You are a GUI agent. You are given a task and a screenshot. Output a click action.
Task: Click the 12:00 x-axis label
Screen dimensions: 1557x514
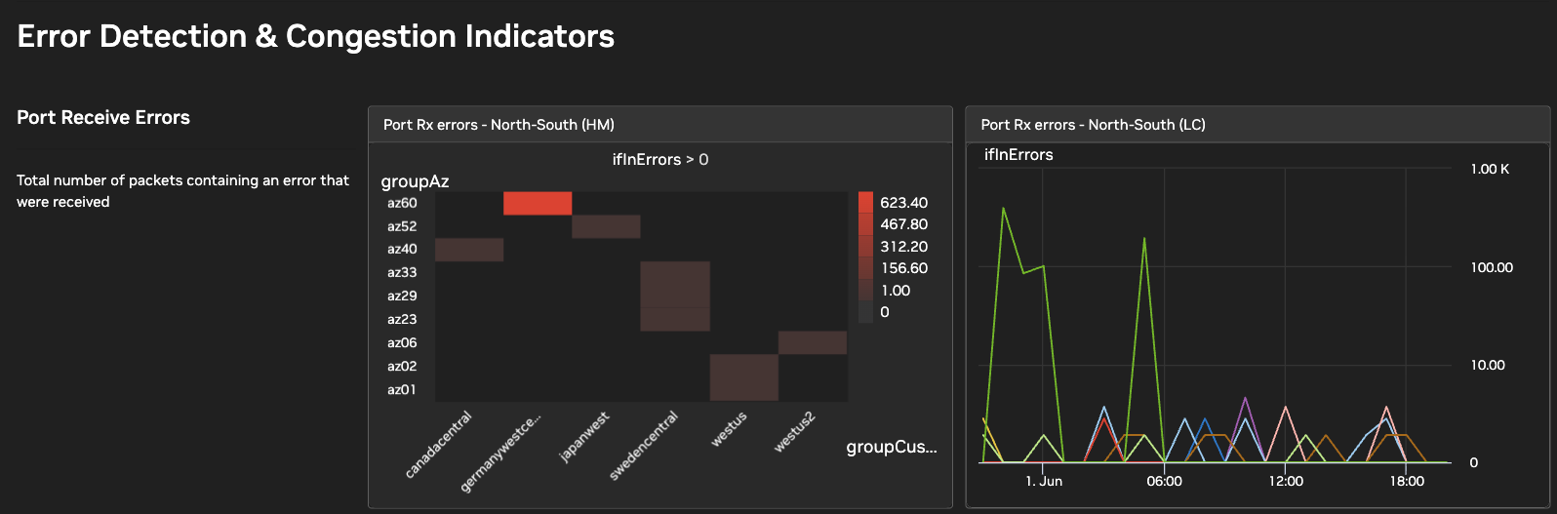pos(1286,481)
